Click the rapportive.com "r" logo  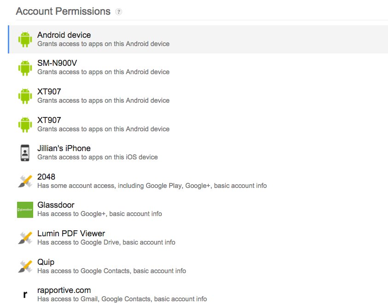point(25,295)
